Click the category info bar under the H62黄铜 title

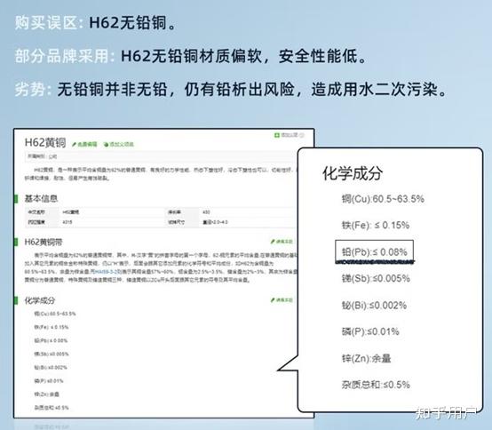pyautogui.click(x=160, y=156)
